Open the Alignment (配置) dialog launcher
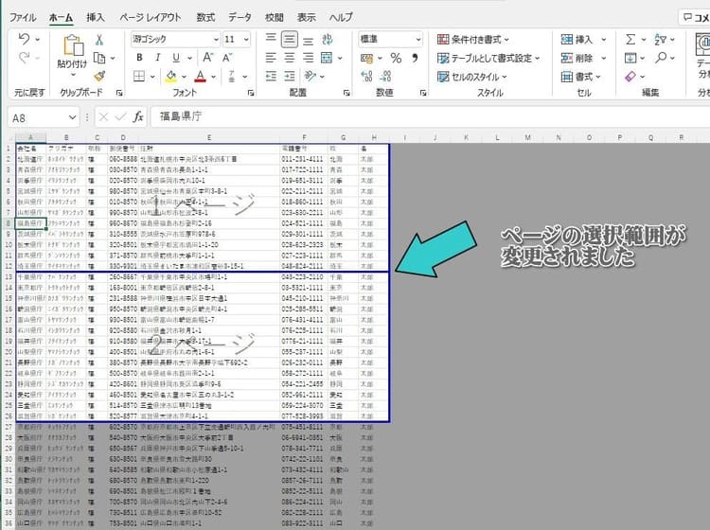The width and height of the screenshot is (710, 530). pyautogui.click(x=346, y=93)
